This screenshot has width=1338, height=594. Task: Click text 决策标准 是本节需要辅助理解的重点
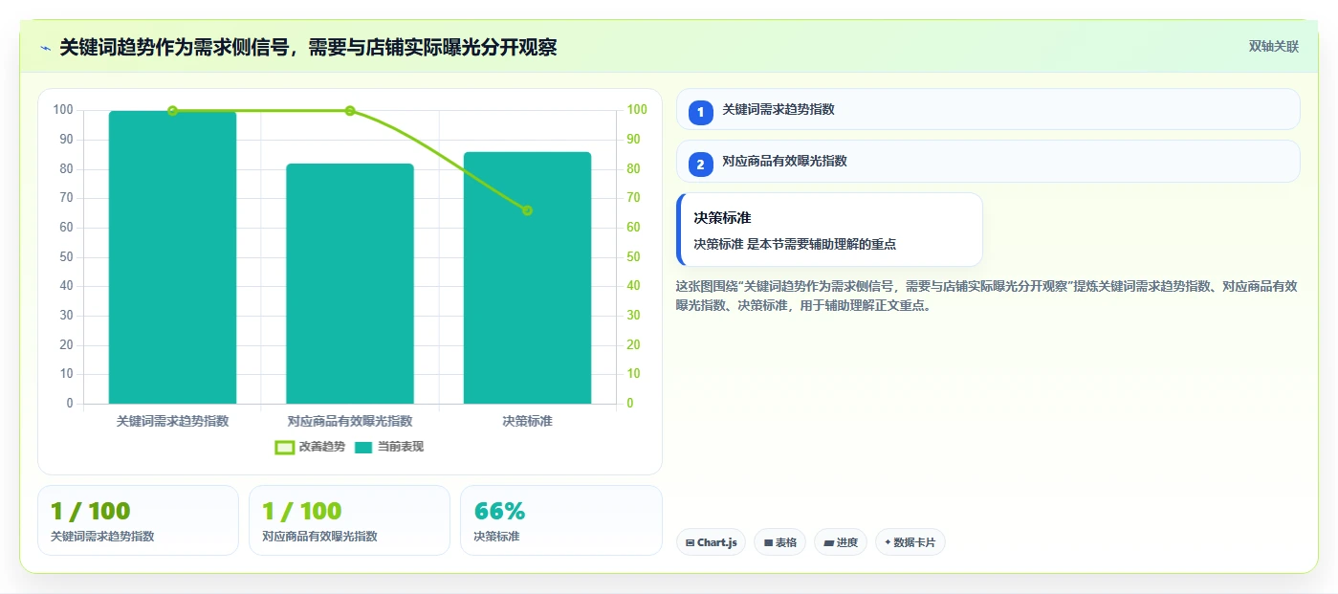(795, 244)
